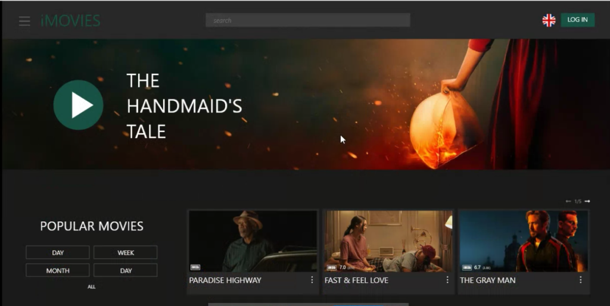Open three-dot options for Paradise Highway
610x306 pixels.
[x=312, y=280]
